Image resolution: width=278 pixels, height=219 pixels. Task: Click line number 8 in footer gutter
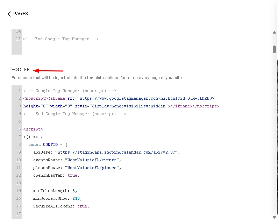(20, 144)
